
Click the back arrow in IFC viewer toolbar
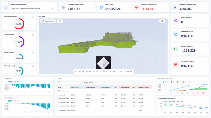click(80, 71)
